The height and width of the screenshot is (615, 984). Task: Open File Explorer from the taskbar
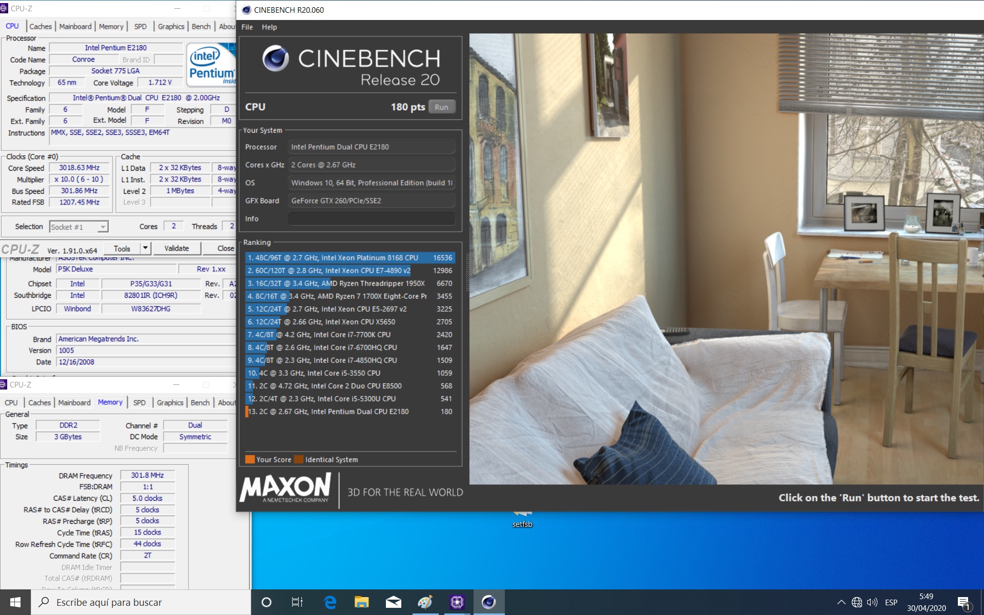[x=362, y=602]
